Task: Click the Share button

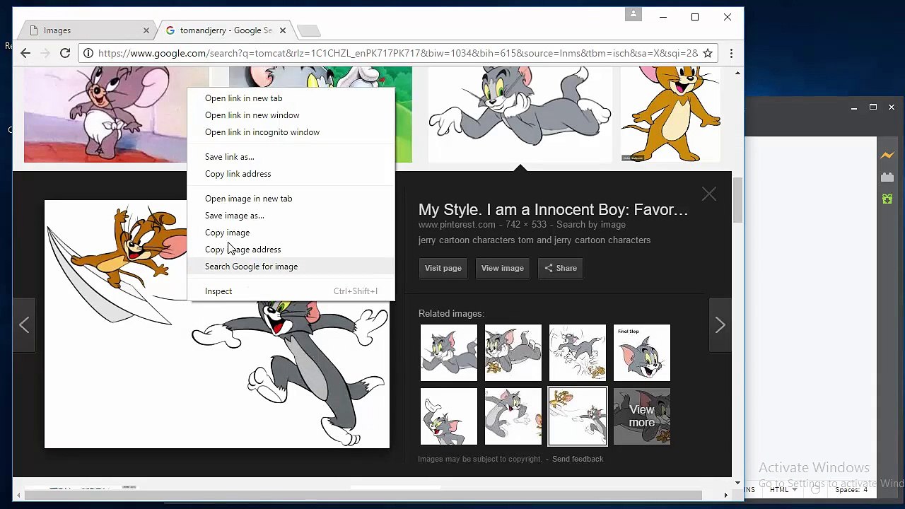Action: (560, 268)
